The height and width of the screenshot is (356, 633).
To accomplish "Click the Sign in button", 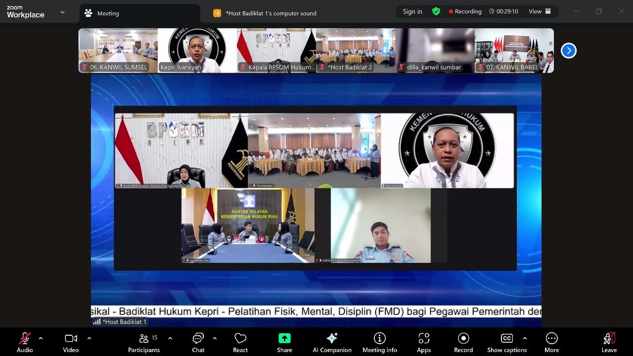I will click(412, 11).
